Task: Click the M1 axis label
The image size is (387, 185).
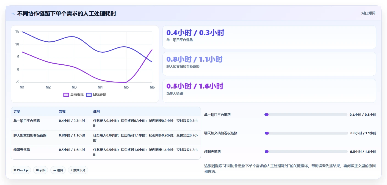Action: coord(22,87)
